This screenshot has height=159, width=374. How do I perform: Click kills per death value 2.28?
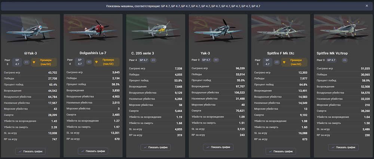(54, 127)
